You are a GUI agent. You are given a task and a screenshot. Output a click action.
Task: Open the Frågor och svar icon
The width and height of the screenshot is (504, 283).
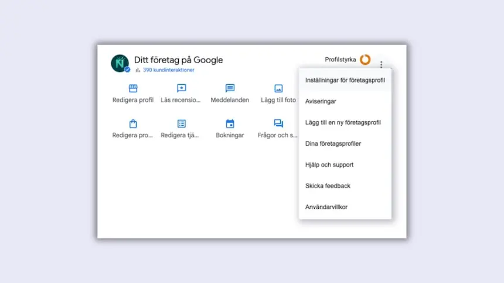tap(278, 123)
